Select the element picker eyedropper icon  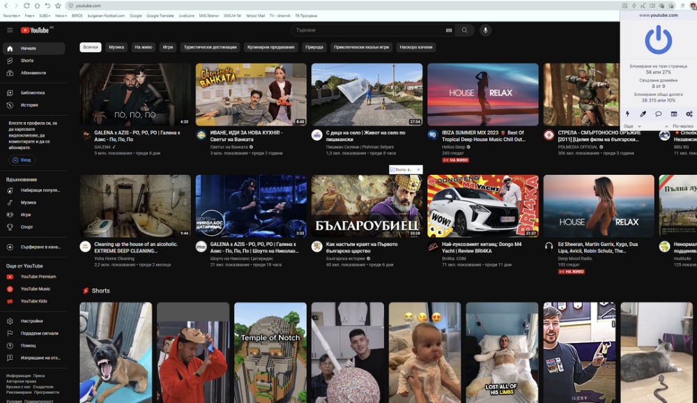[x=643, y=114]
